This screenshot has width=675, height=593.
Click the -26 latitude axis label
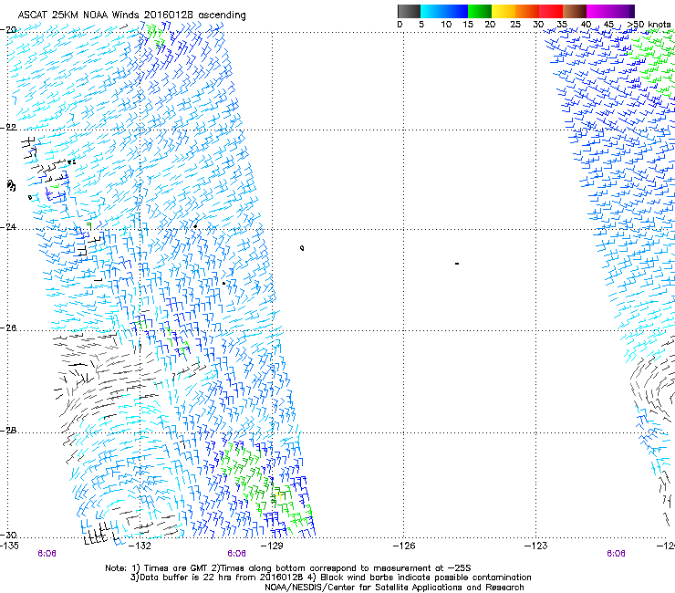coord(8,328)
